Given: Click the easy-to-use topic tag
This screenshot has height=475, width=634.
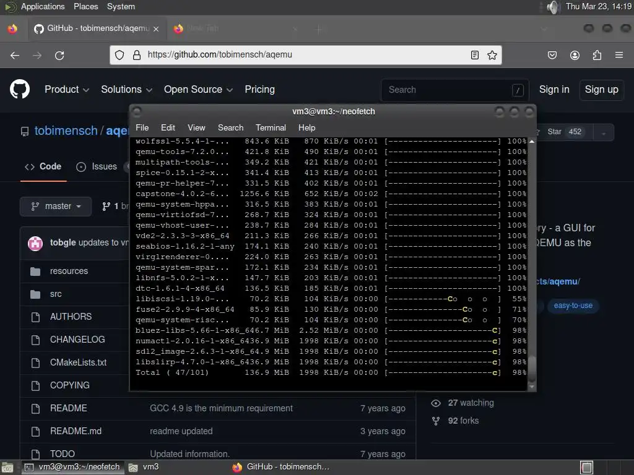Looking at the screenshot, I should [x=573, y=306].
